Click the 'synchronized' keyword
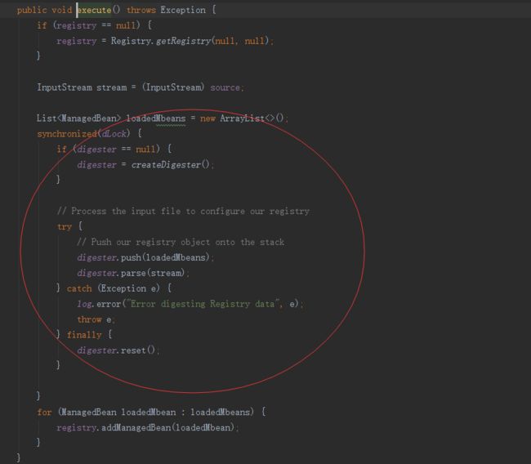Viewport: 531px width, 464px height. point(67,134)
